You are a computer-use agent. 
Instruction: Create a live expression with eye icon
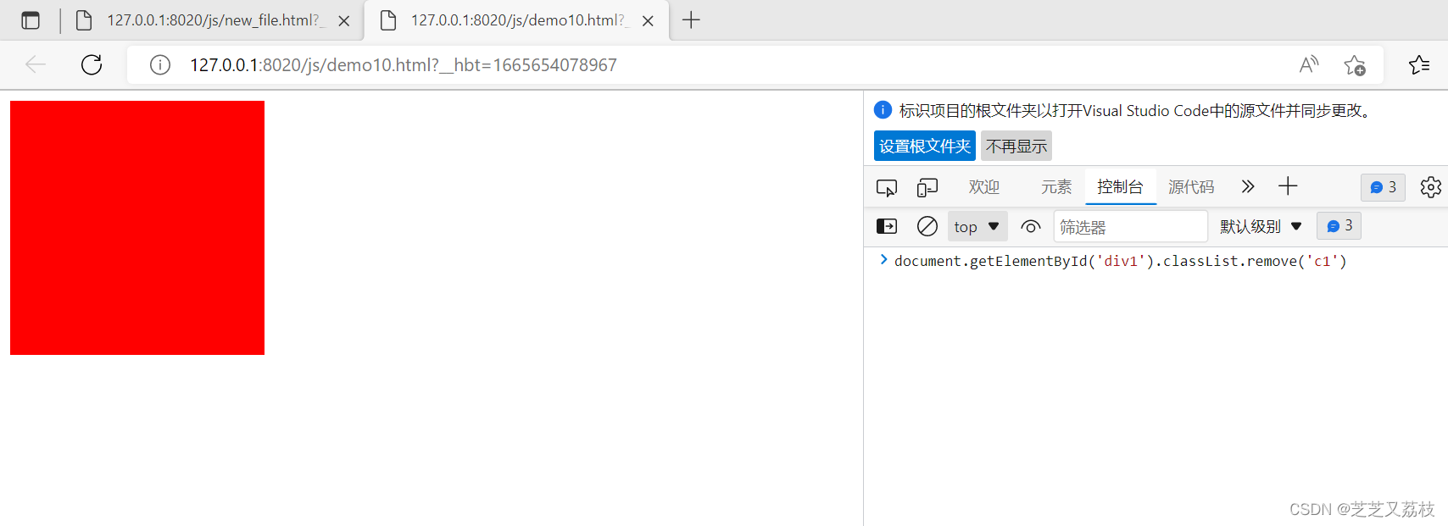click(x=1031, y=226)
